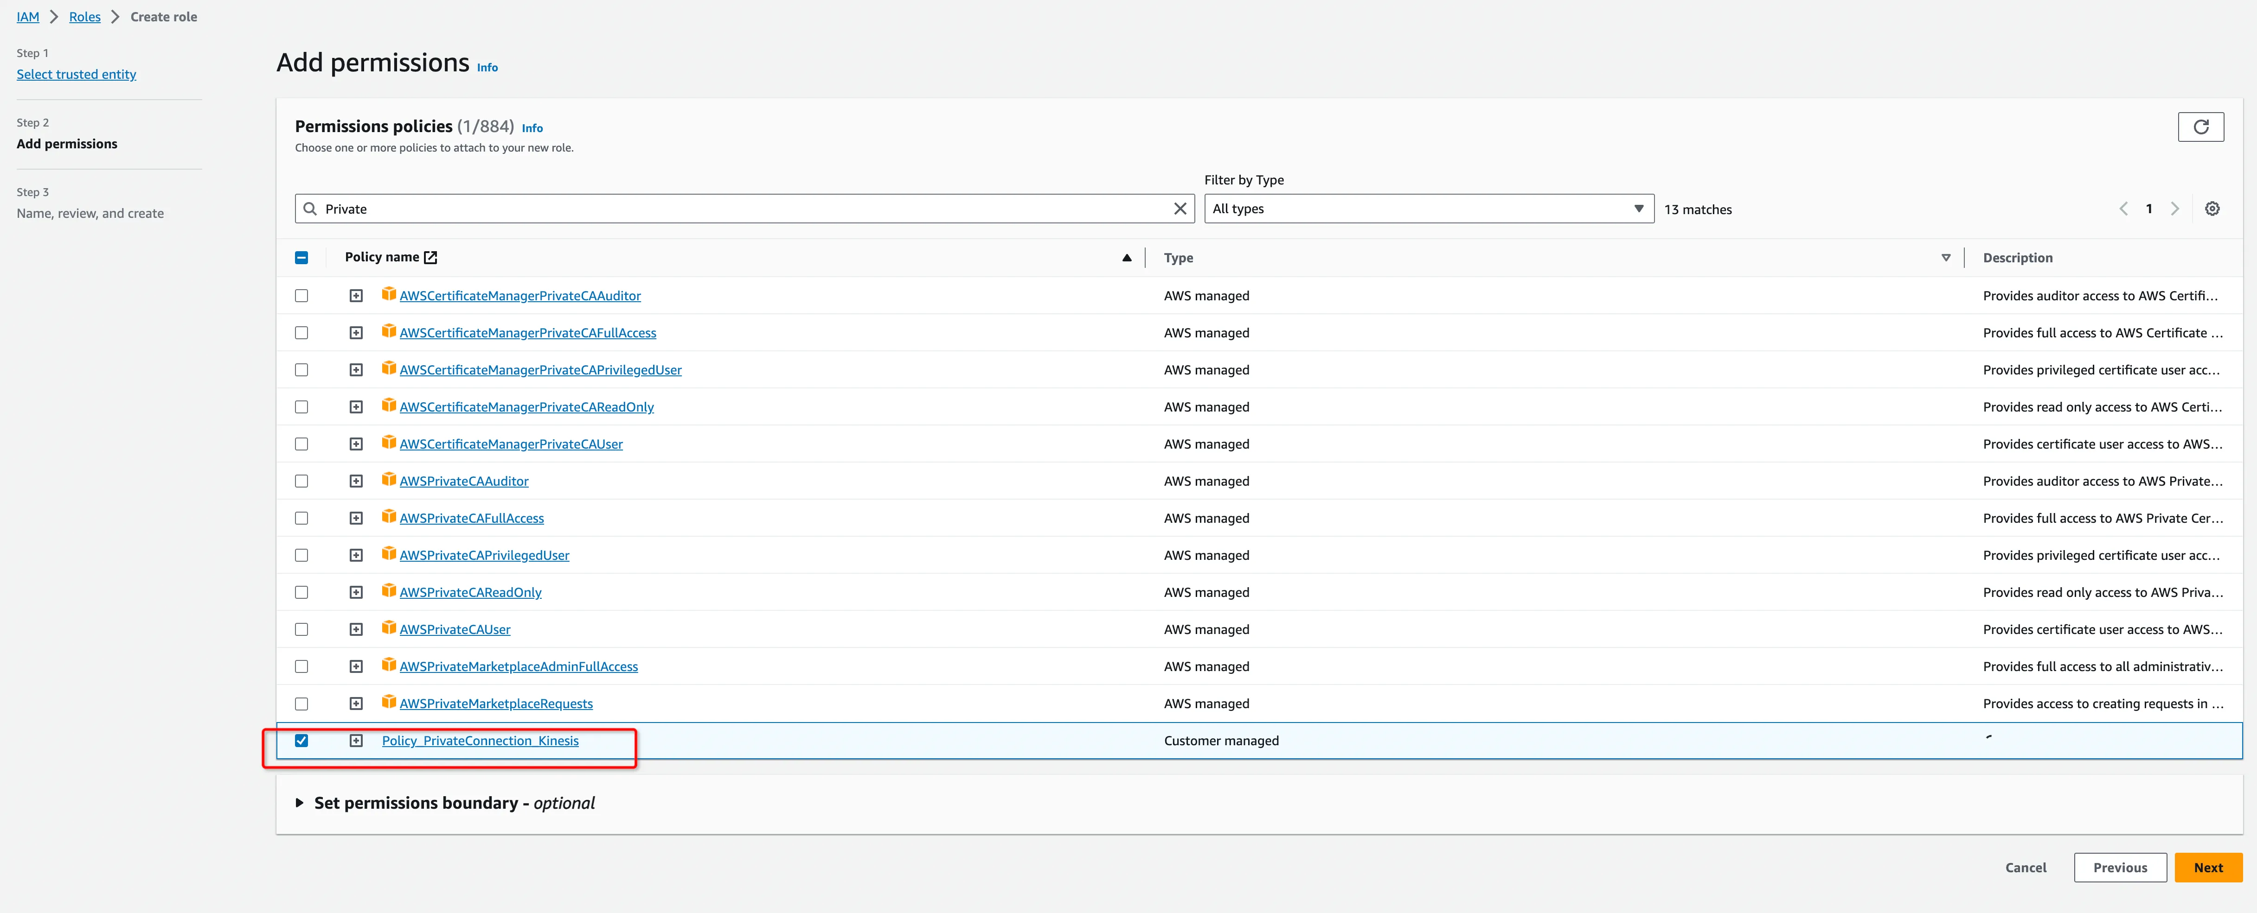Uncheck the Policy_PrivateConnection_Kinesis checkbox
The image size is (2257, 913).
[x=301, y=741]
